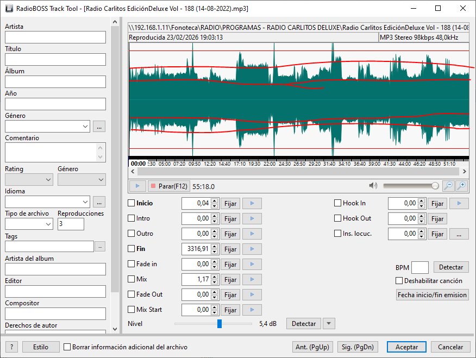Click the Aceptar button
The height and width of the screenshot is (358, 476).
pyautogui.click(x=406, y=347)
